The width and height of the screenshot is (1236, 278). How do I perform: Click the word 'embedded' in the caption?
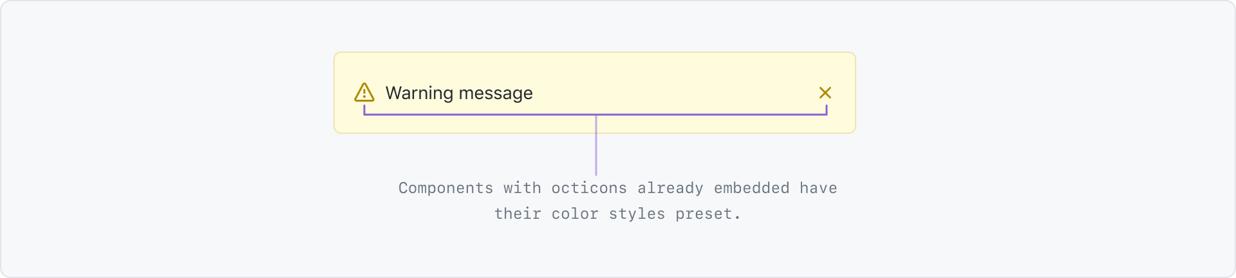(x=751, y=188)
